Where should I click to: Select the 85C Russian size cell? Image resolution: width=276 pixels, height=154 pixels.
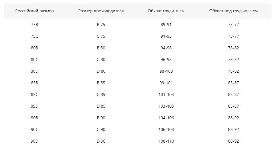[34, 94]
